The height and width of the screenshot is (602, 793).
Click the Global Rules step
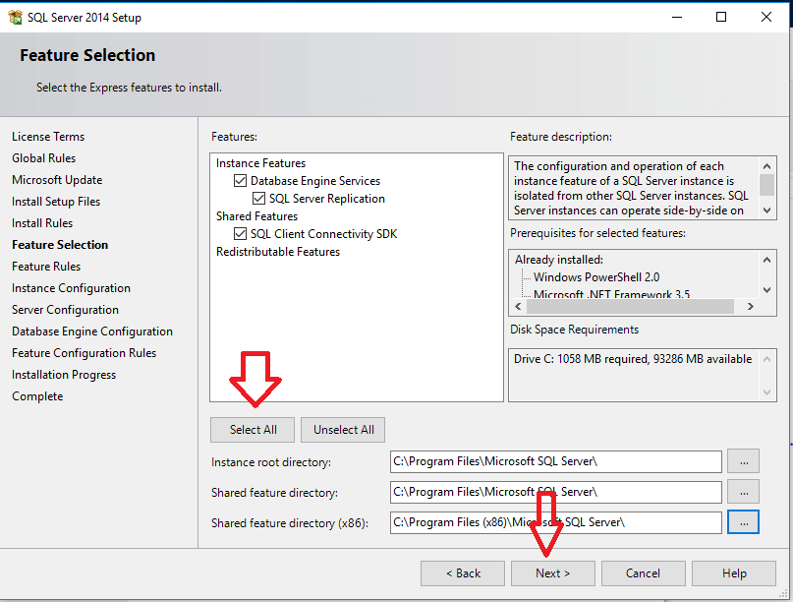tap(43, 158)
